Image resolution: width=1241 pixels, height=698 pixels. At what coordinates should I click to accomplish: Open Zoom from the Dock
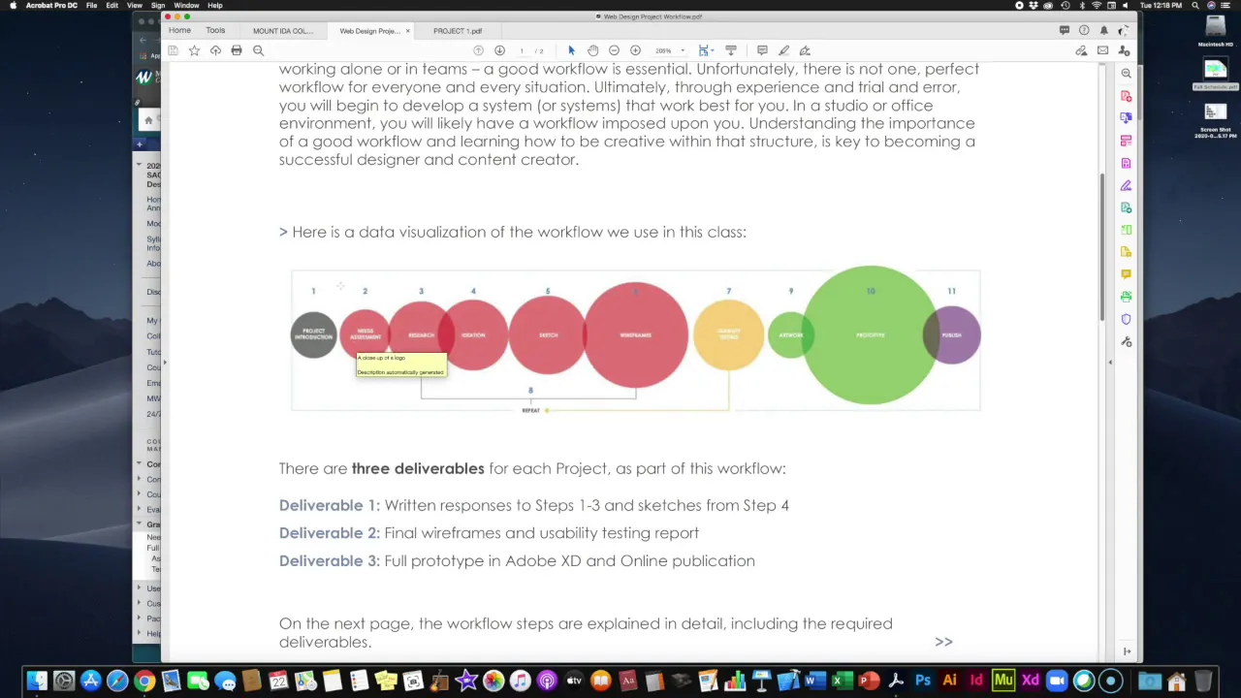[x=1057, y=681]
